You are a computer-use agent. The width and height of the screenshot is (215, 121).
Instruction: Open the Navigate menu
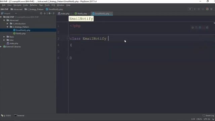(x=17, y=5)
